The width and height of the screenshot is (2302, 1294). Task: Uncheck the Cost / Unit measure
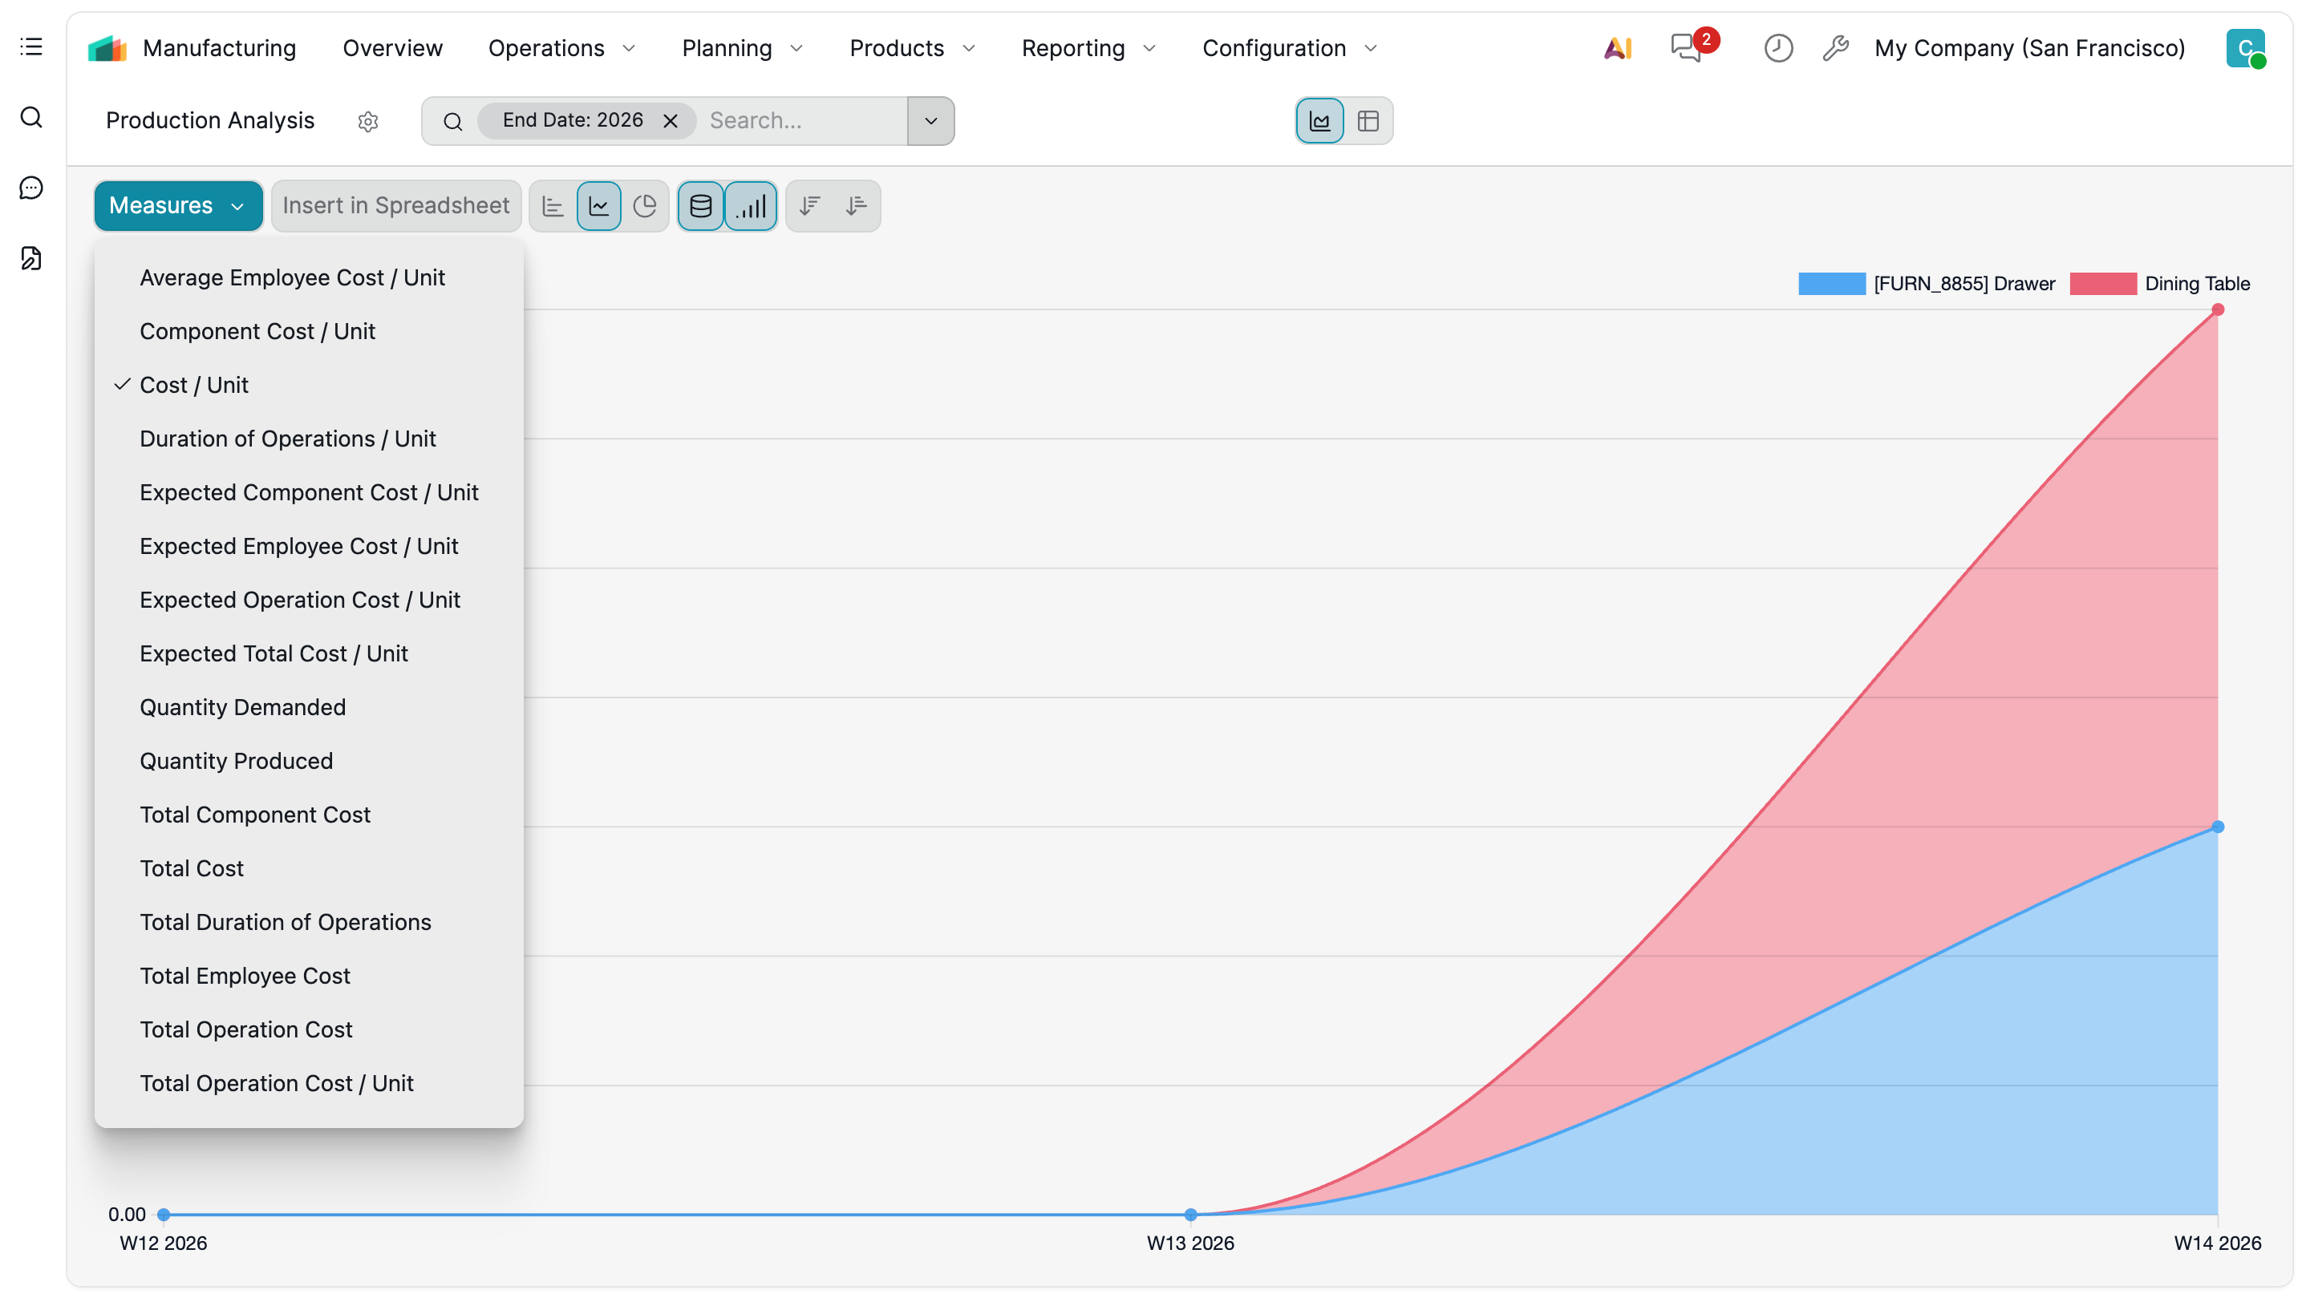[x=194, y=385]
